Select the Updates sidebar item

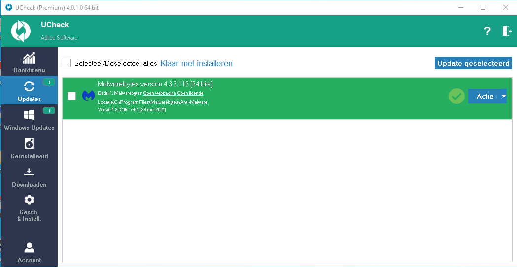coord(29,90)
